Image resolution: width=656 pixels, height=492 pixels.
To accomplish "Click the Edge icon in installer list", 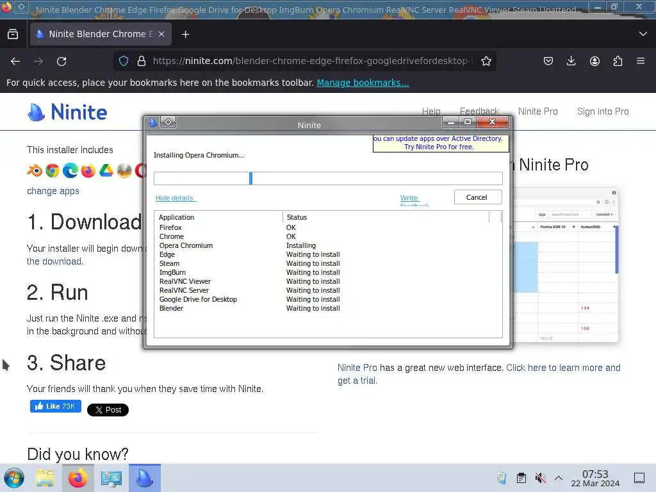I will click(70, 170).
